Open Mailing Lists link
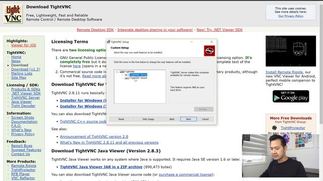The height and width of the screenshot is (181, 323). 22,73
